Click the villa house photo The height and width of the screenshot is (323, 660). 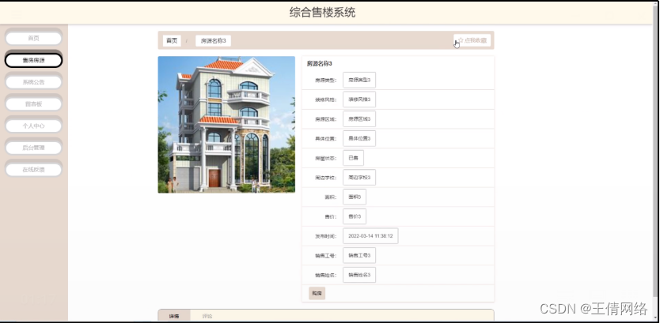(226, 125)
